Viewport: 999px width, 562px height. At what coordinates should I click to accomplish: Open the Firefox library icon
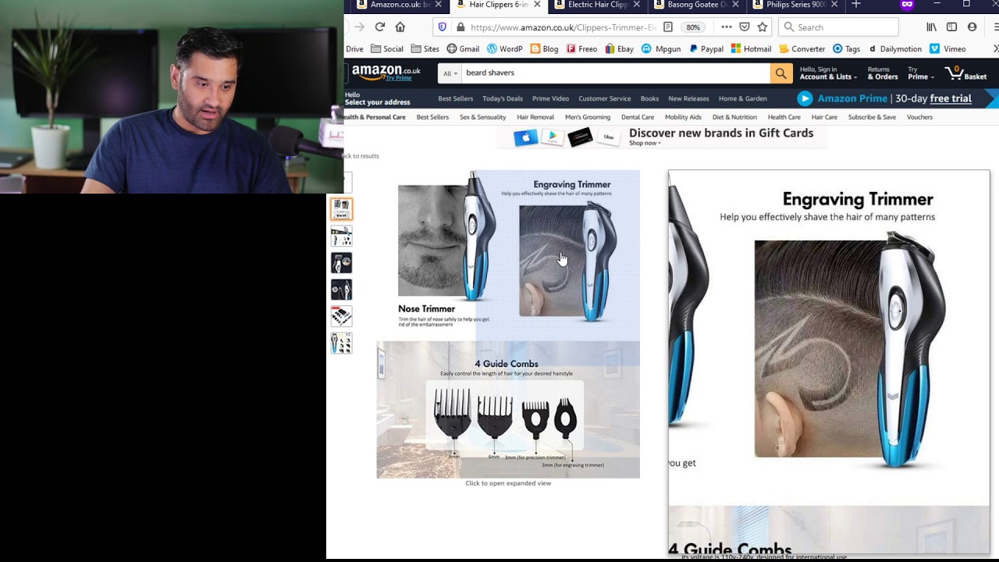[932, 27]
